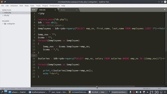This screenshot has height=94, width=167.
Task: Switch to the Sin título — Kate window
Action: (98, 92)
